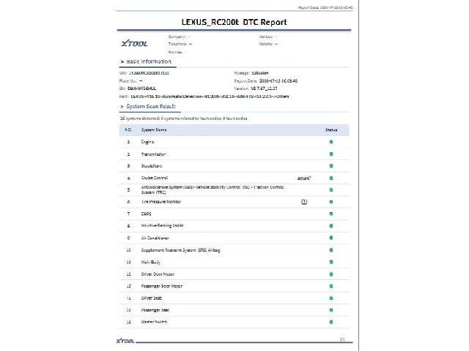Select the Driver Seat system name
Screen dimensions: 469x351
tap(152, 298)
